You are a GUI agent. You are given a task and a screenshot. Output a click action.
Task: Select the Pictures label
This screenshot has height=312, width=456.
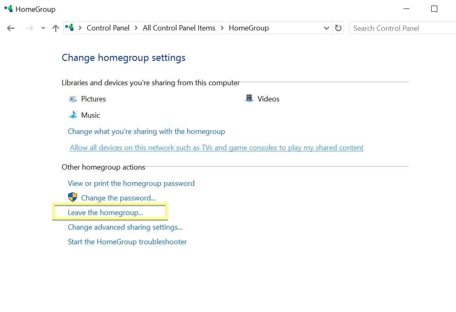click(93, 99)
